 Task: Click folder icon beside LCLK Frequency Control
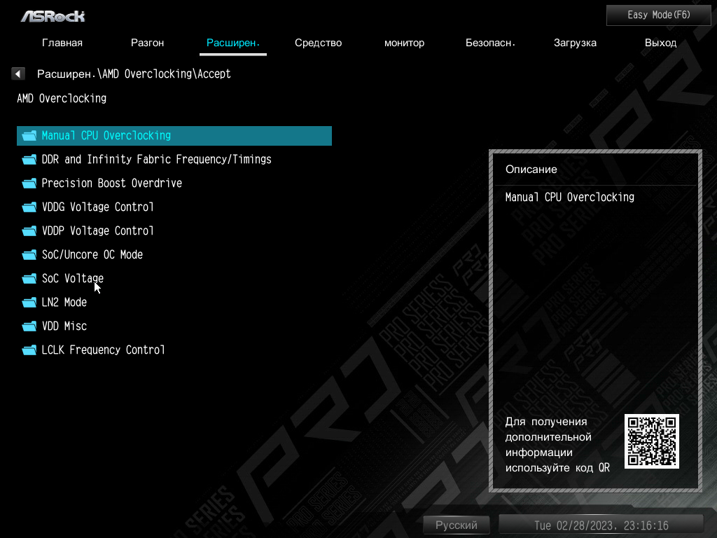coord(29,350)
